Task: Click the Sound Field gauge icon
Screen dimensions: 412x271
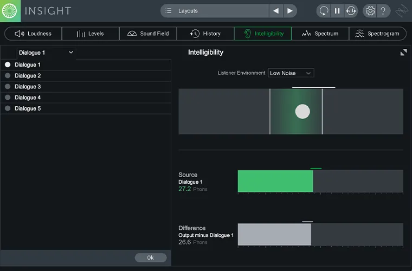Action: 132,34
